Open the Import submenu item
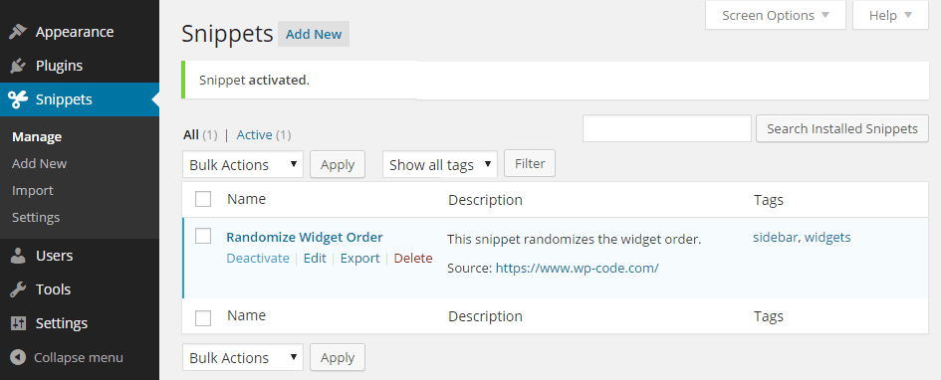 [x=33, y=191]
